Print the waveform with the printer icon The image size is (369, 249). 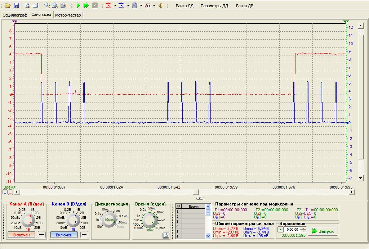[36, 5]
